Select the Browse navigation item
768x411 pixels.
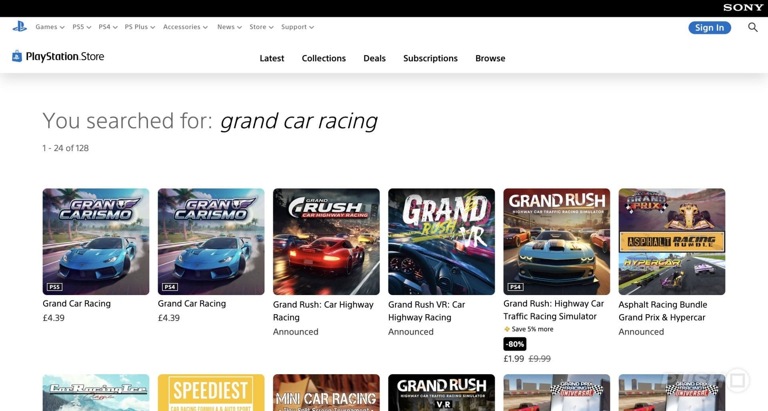[x=490, y=58]
